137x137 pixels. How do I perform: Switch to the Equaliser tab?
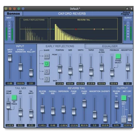110,46
